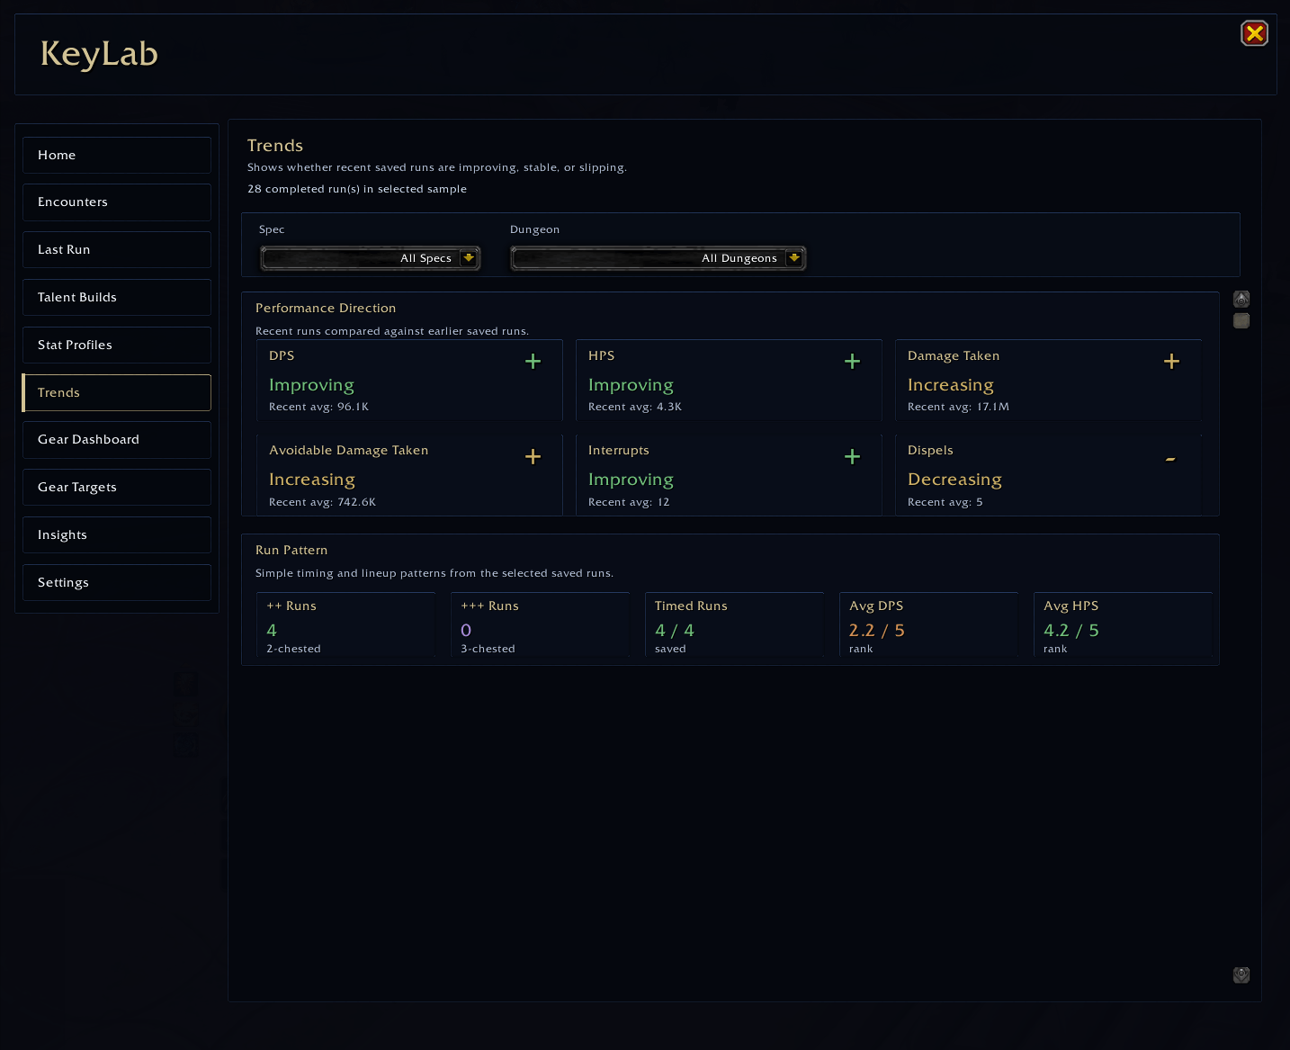This screenshot has height=1050, width=1290.
Task: Click the KeyLab title text
Action: click(x=99, y=54)
